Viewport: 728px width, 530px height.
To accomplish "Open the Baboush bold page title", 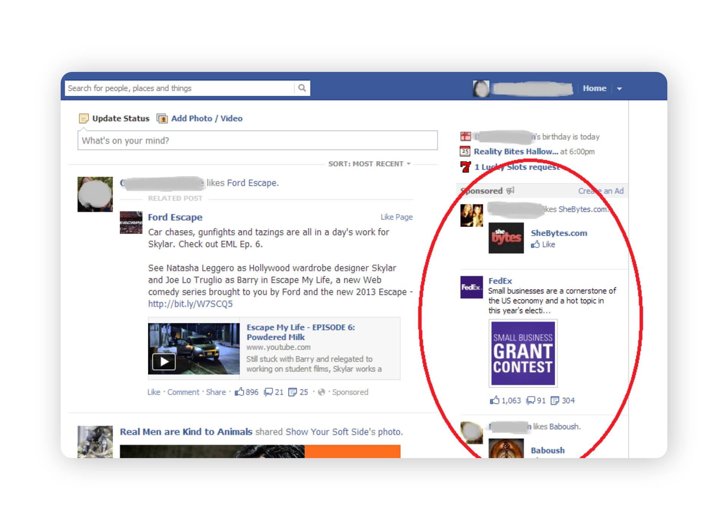I will pos(548,450).
